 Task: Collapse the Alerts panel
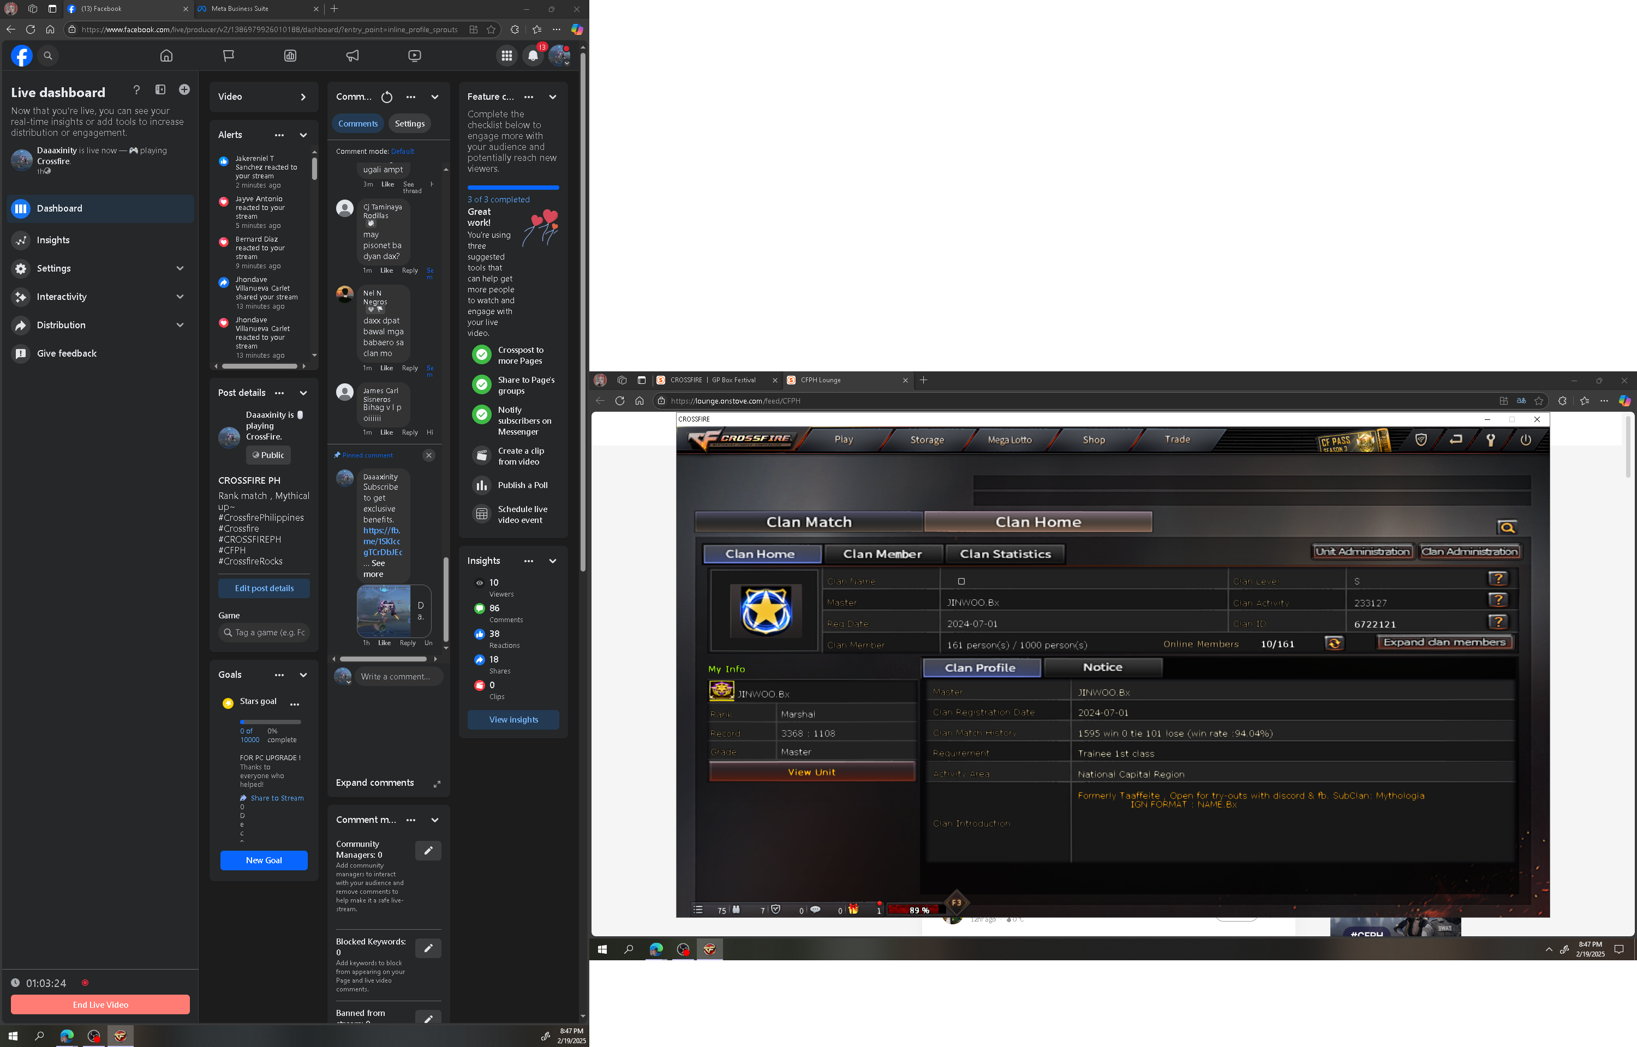coord(303,135)
